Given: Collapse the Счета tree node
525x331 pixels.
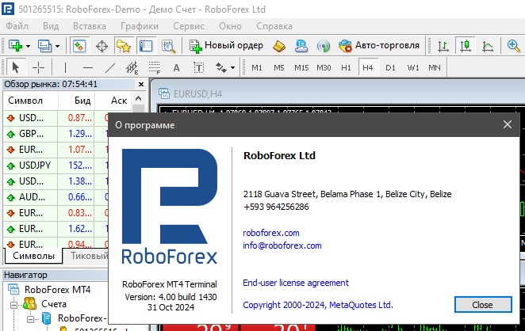Looking at the screenshot, I should (13, 305).
